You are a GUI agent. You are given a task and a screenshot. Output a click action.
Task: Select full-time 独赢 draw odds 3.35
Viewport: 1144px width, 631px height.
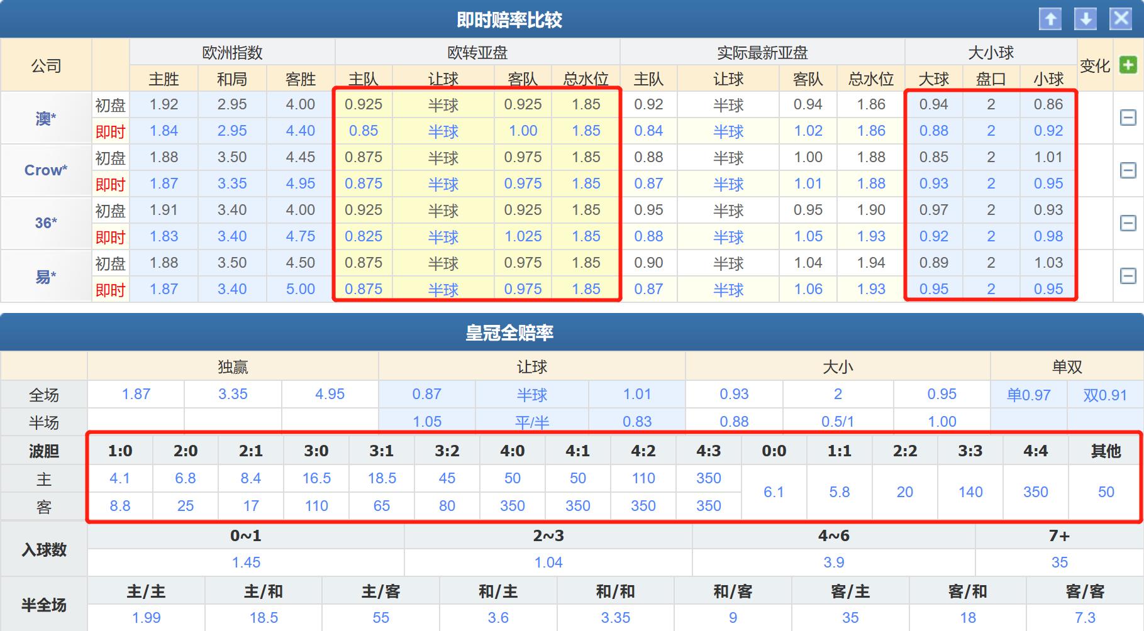[x=233, y=394]
